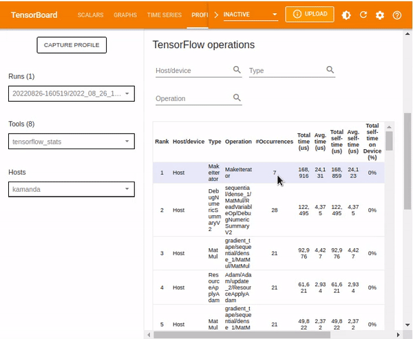The image size is (413, 339).
Task: Click the UPLOAD button
Action: pos(310,14)
